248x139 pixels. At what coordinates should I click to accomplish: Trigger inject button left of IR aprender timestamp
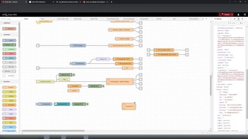(71, 63)
